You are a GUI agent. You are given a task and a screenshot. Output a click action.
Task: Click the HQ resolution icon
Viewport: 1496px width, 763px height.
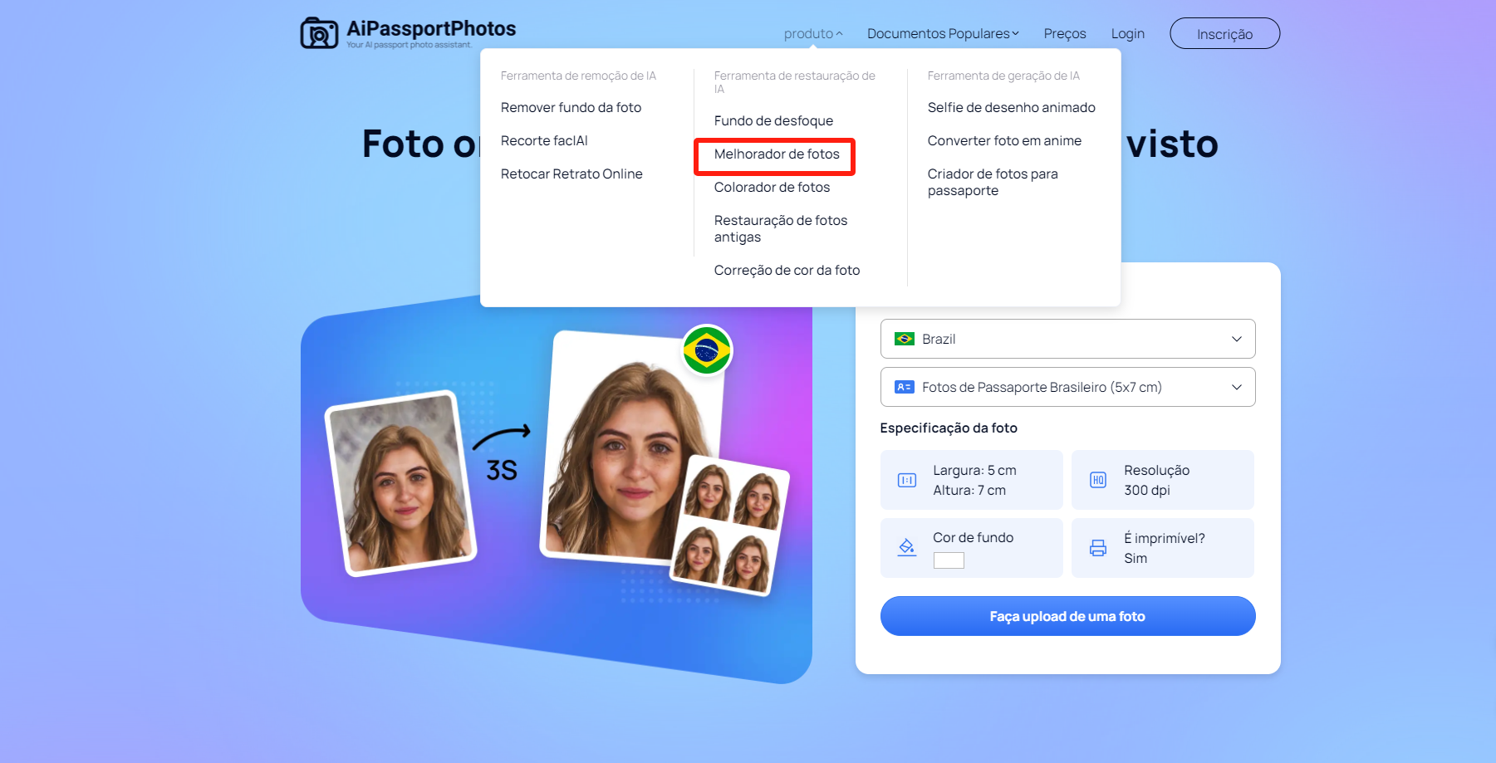(x=1098, y=480)
